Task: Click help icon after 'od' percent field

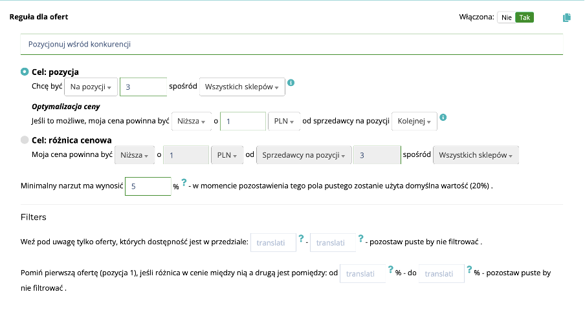Action: [390, 270]
